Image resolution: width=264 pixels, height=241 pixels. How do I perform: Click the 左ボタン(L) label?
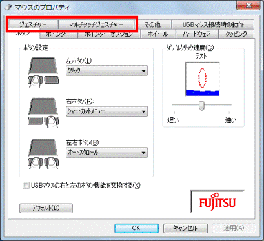tap(79, 61)
